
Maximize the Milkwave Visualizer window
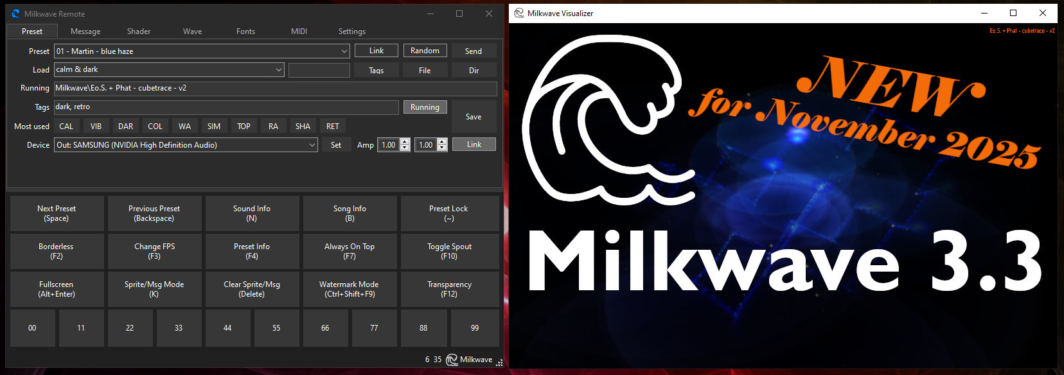(1013, 13)
